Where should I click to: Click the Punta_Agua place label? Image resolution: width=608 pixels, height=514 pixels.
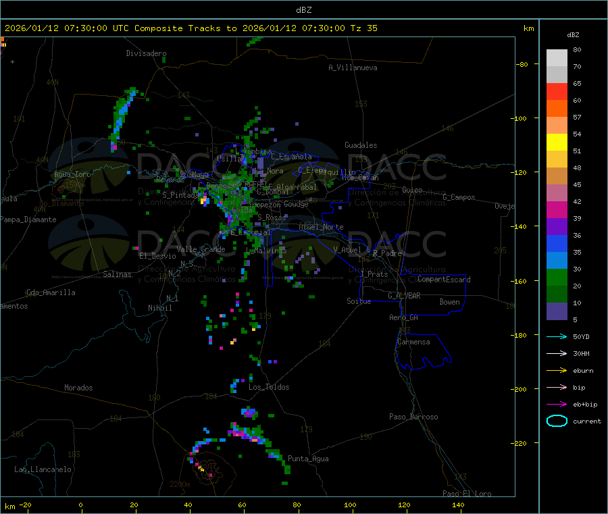pyautogui.click(x=308, y=459)
